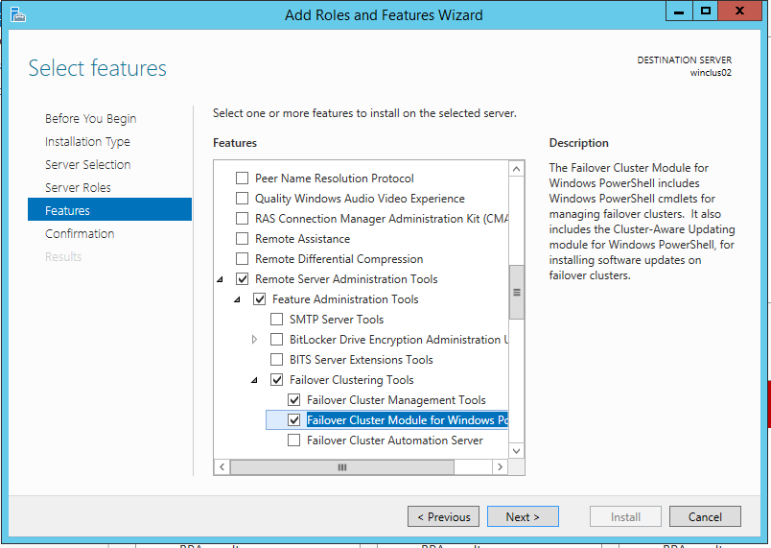Click the horizontal scrollbar right arrow
771x548 pixels.
[500, 466]
